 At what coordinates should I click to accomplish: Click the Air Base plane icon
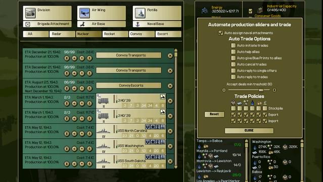click(82, 24)
